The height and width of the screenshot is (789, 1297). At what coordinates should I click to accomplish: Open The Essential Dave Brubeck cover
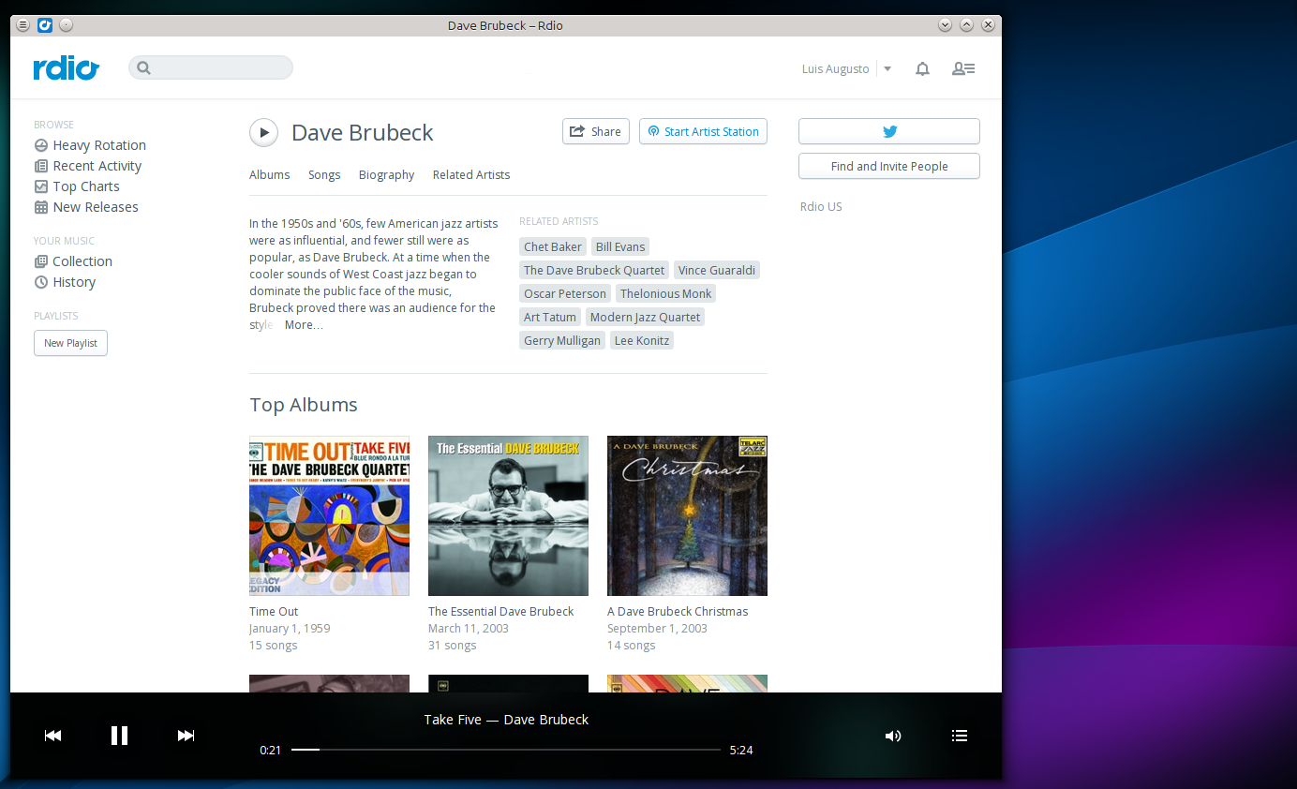point(508,515)
